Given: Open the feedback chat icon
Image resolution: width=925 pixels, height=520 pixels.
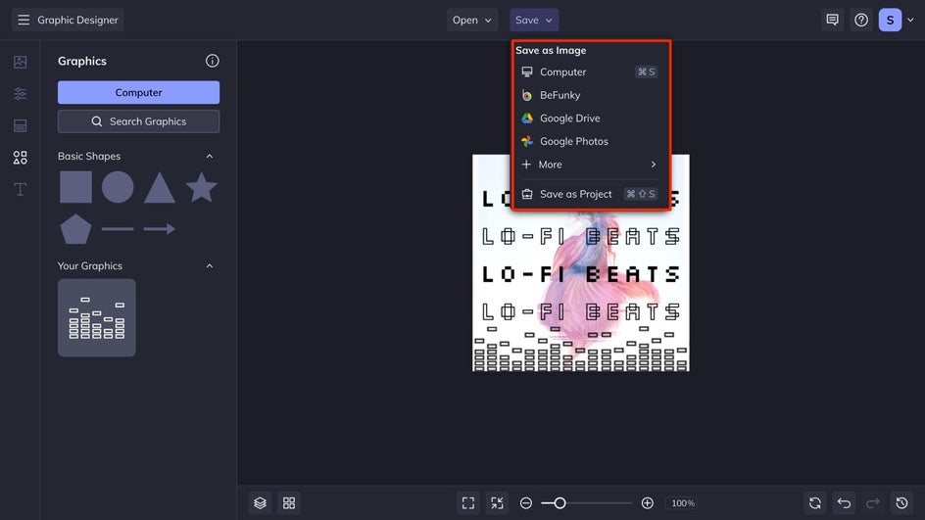Looking at the screenshot, I should click(x=832, y=20).
